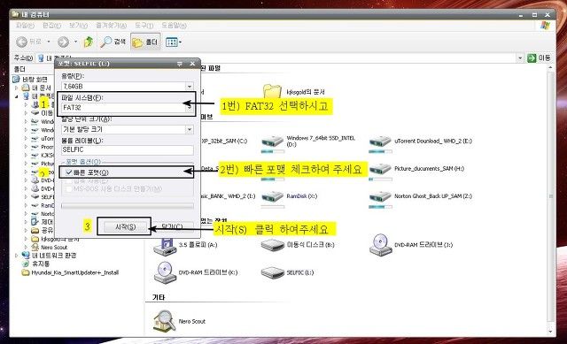Select Windows 7_64bit SSD_INTEL (D:) drive icon
Viewport: 567px width, 344px height.
pos(272,141)
